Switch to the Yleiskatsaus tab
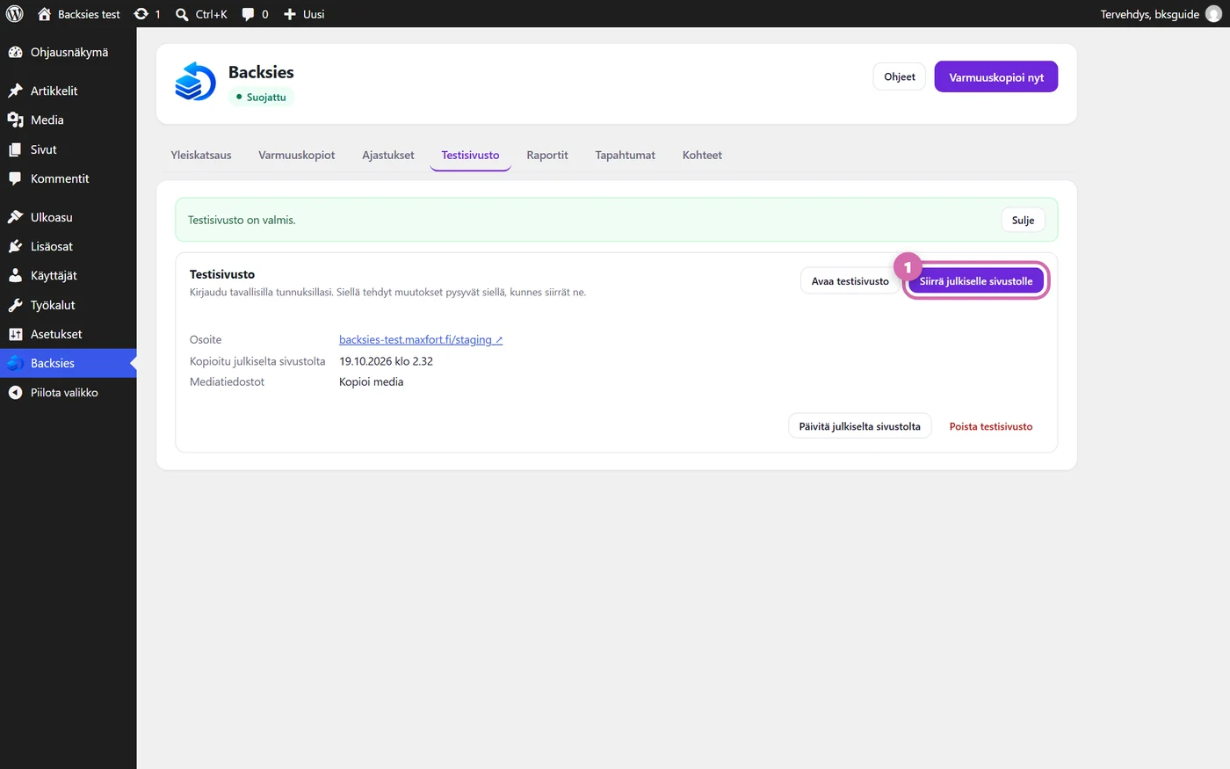This screenshot has width=1230, height=769. coord(201,155)
